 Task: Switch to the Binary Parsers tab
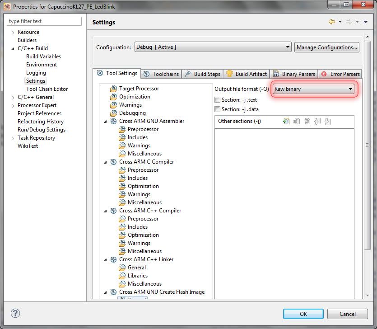[x=294, y=74]
